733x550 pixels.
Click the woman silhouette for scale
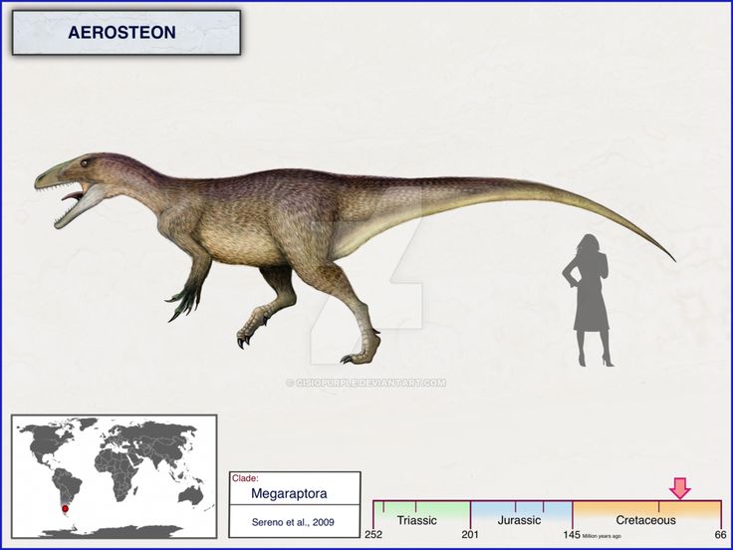588,300
